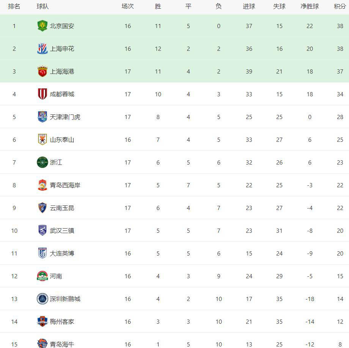Click the 青岛西海岸 team badge
The height and width of the screenshot is (348, 349).
pyautogui.click(x=42, y=185)
